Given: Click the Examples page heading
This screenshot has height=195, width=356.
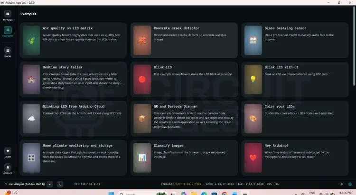Looking at the screenshot, I should click(x=28, y=14).
